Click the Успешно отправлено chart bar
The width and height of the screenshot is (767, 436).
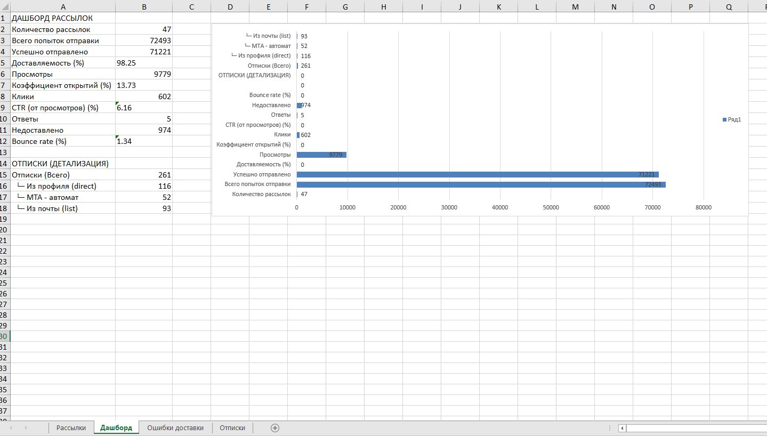coord(477,175)
